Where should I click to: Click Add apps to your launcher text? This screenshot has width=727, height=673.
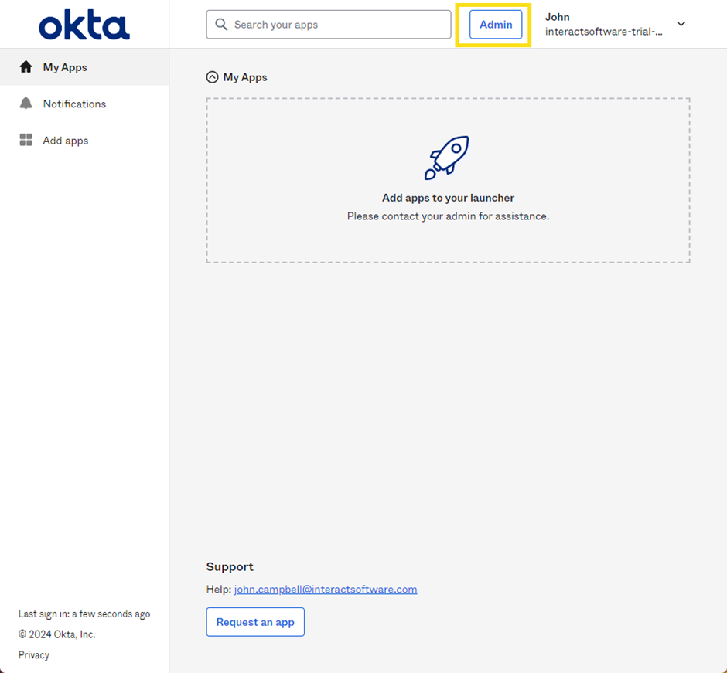click(448, 198)
